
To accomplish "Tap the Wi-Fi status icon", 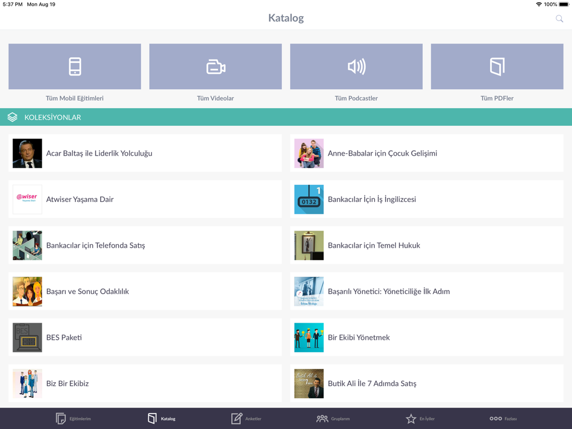I will point(538,5).
